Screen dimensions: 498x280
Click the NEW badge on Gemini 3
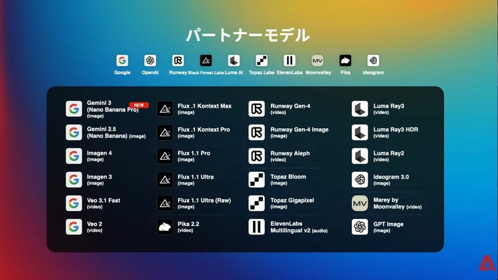[x=139, y=105]
